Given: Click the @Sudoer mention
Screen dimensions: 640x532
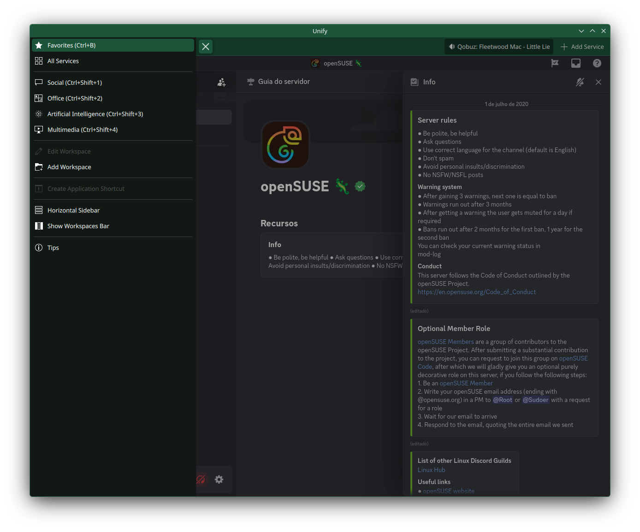Looking at the screenshot, I should [x=535, y=400].
